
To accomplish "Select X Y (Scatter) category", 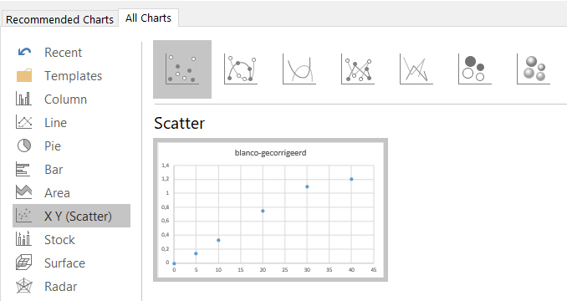I will click(72, 216).
